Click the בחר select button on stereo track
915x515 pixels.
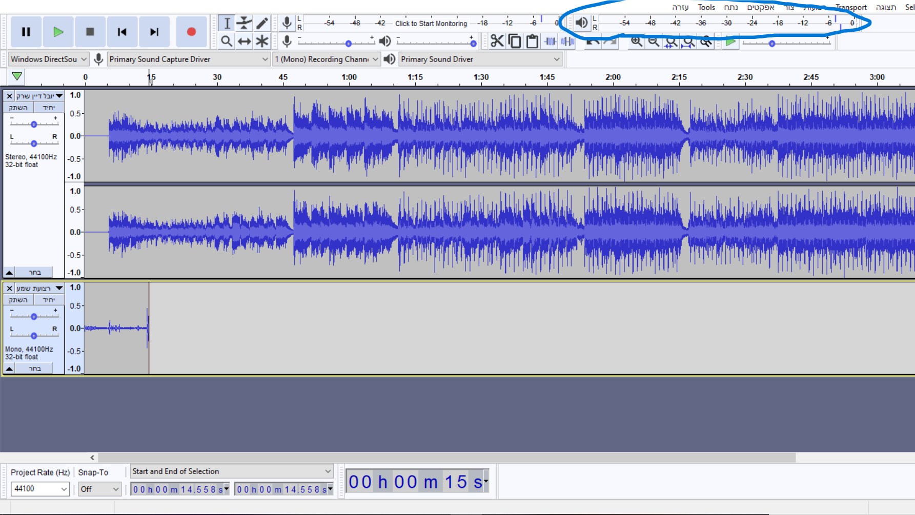pos(34,272)
